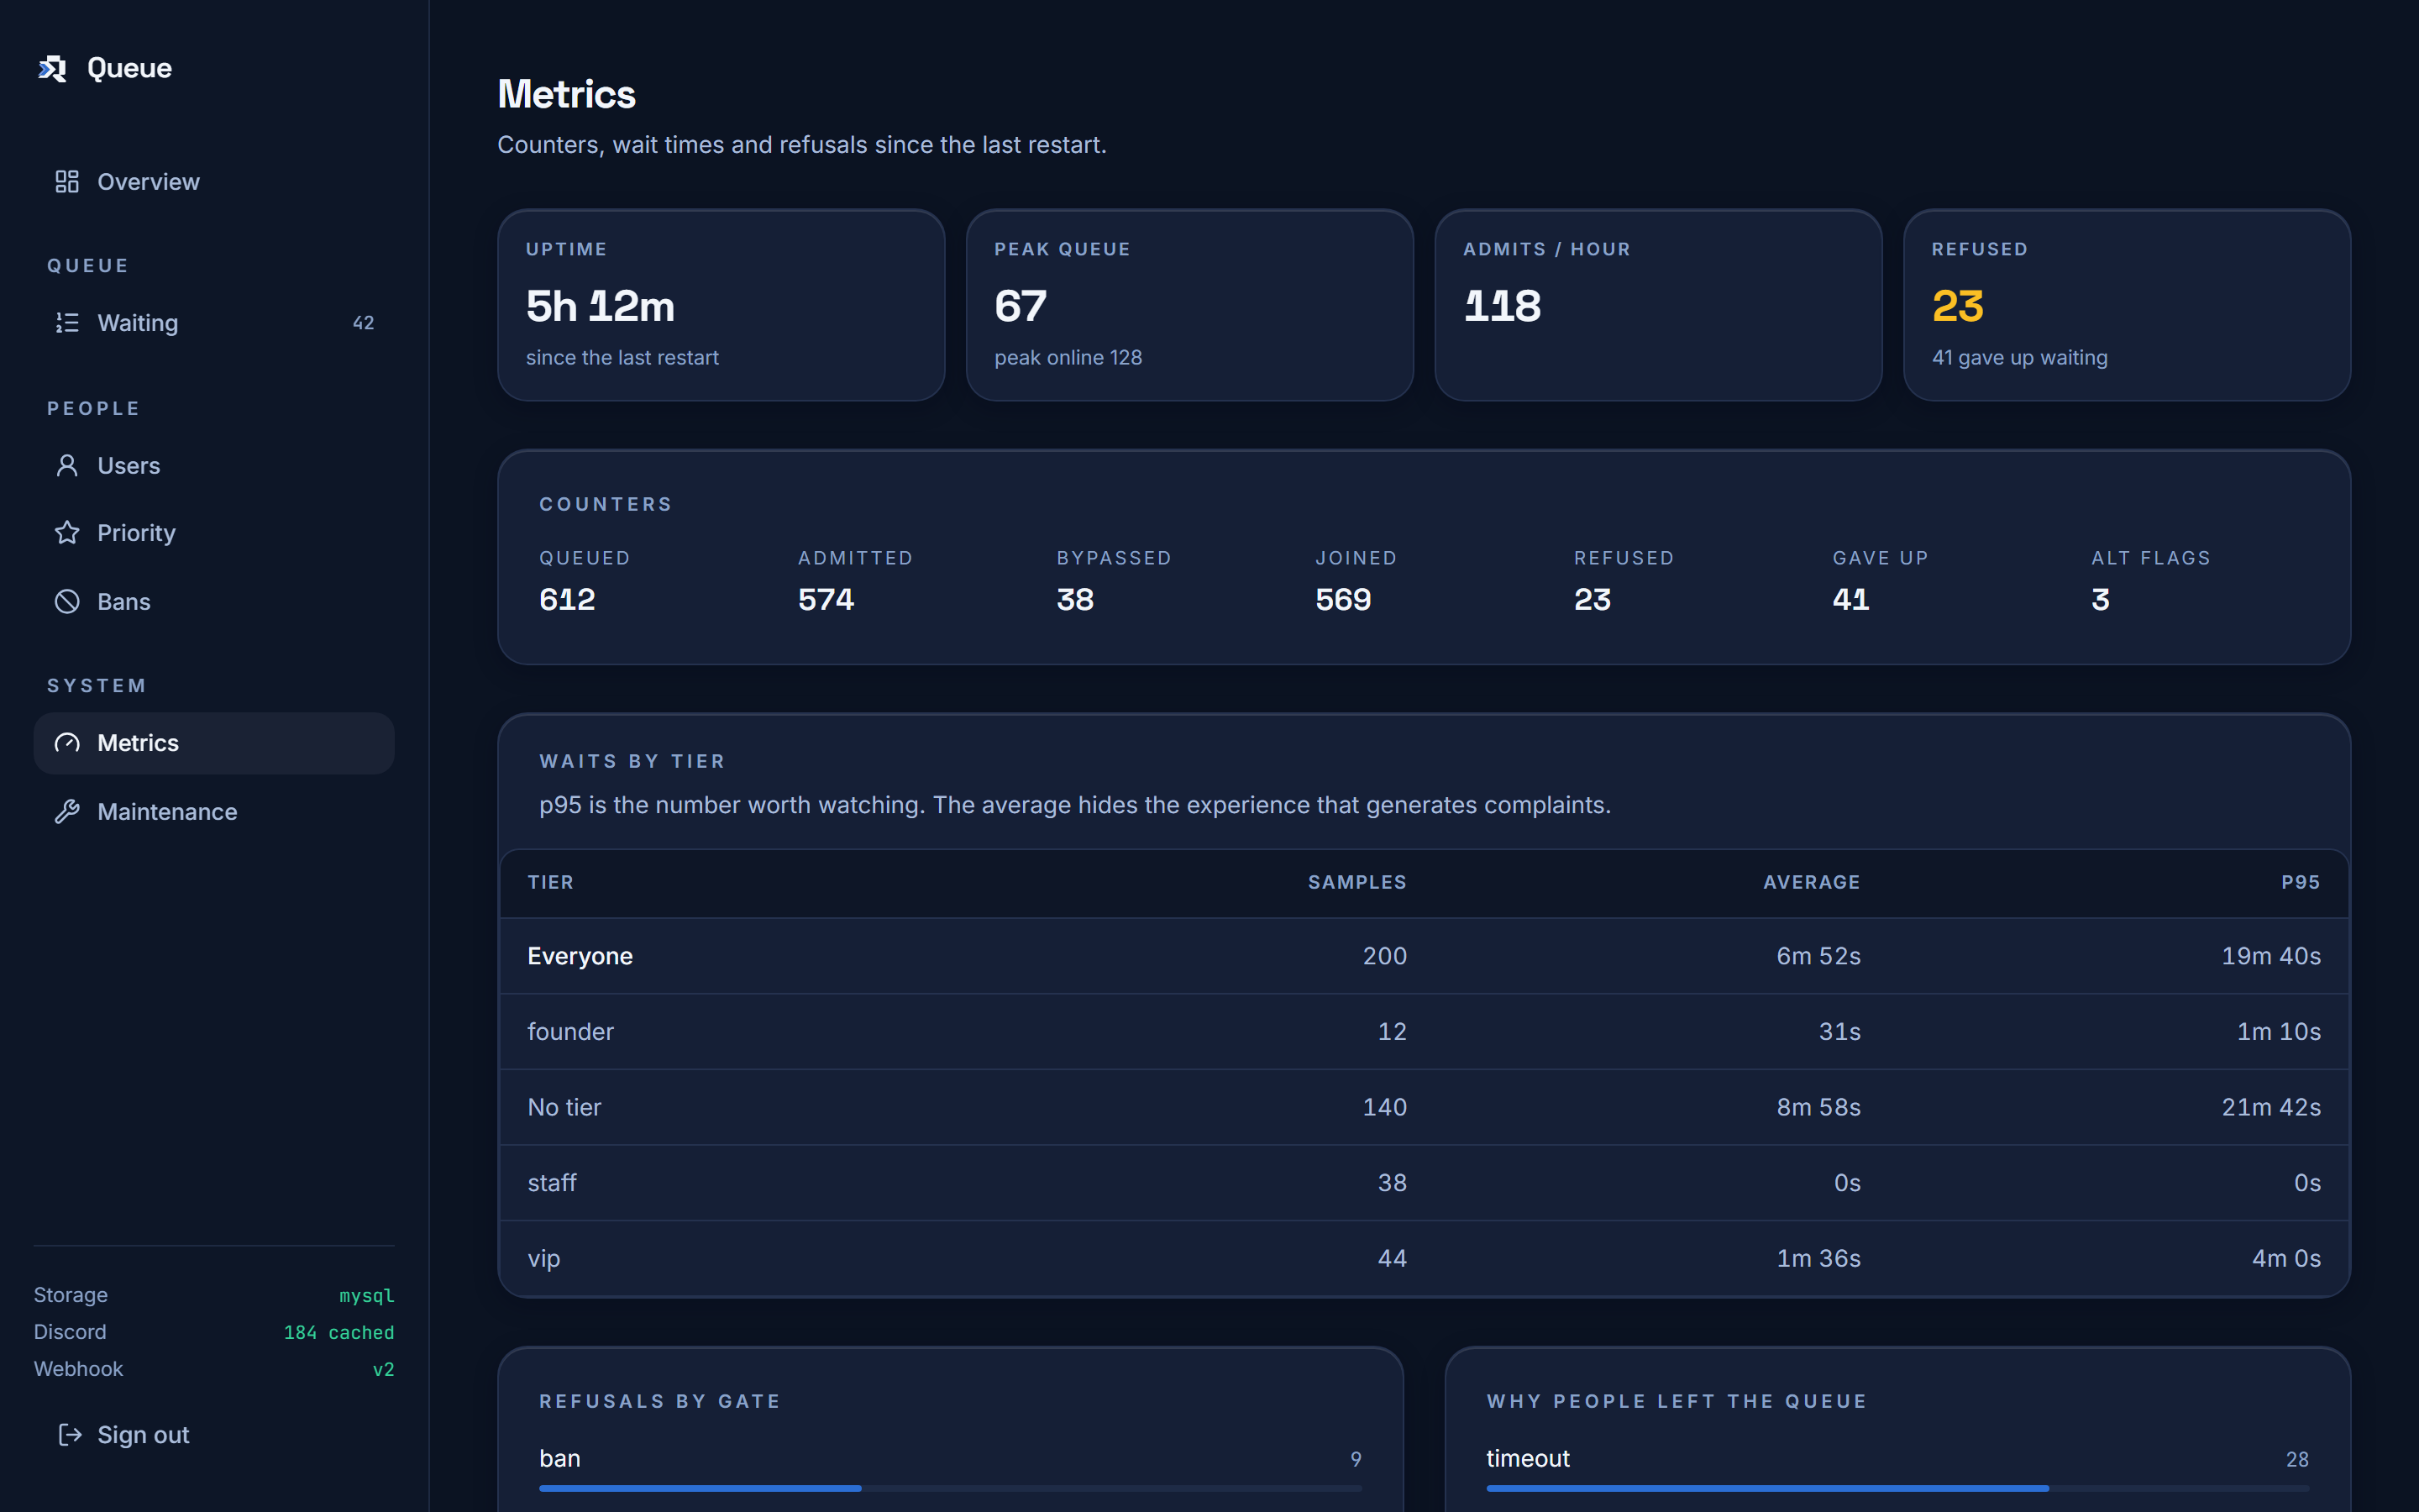Click the timeout reasons progress bar
This screenshot has width=2419, height=1512.
tap(1897, 1488)
